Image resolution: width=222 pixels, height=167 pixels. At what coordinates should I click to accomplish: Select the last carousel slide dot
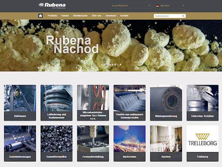pos(121,65)
